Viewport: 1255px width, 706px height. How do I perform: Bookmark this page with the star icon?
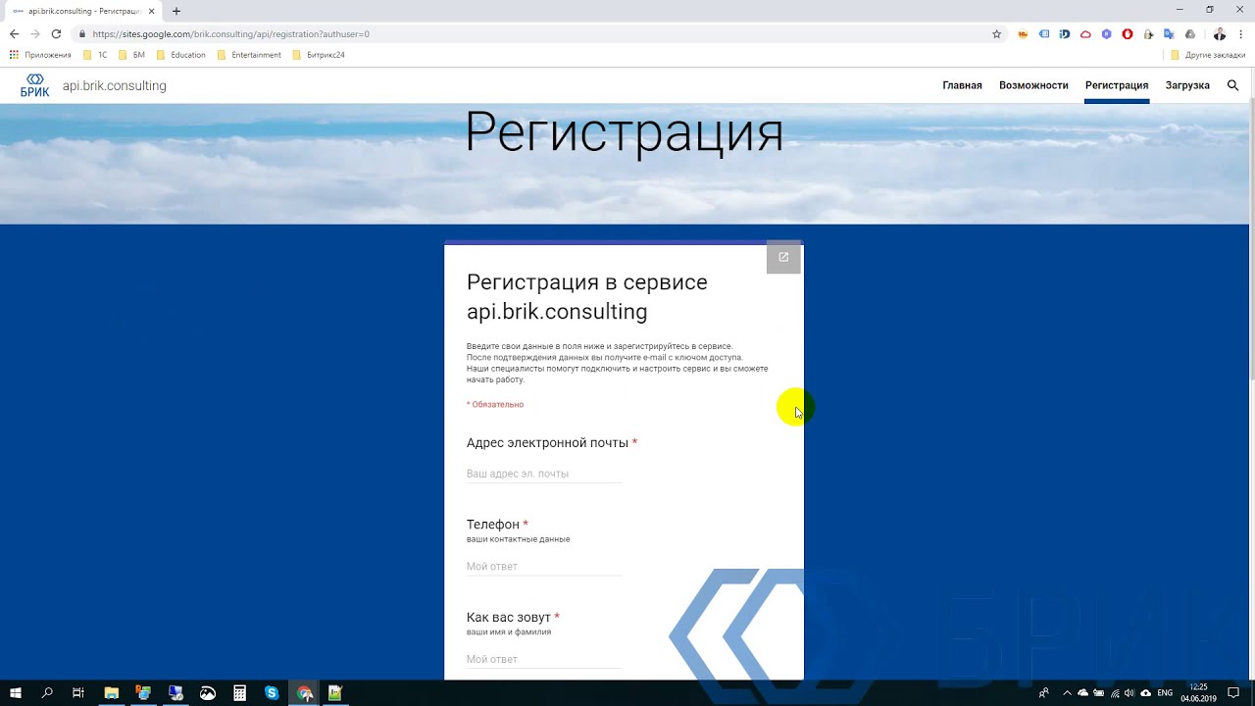click(x=996, y=34)
